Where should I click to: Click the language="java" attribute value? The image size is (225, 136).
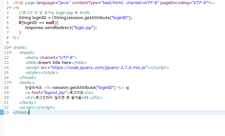tap(64, 3)
